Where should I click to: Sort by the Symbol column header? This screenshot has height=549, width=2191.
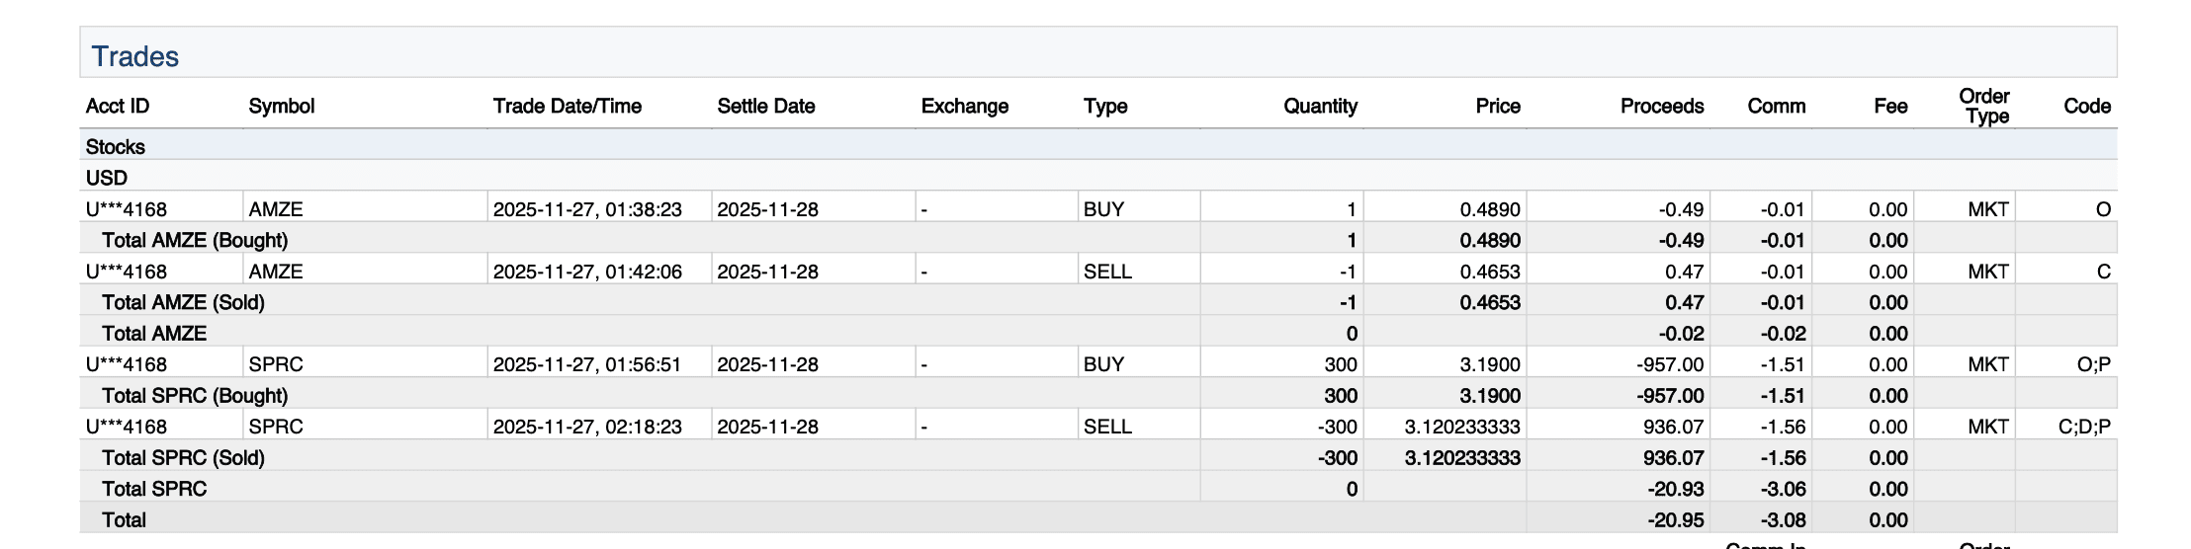(282, 107)
